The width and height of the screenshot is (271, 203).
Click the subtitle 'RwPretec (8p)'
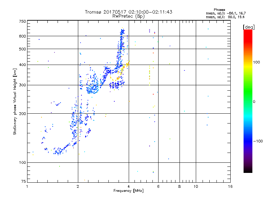click(x=128, y=16)
